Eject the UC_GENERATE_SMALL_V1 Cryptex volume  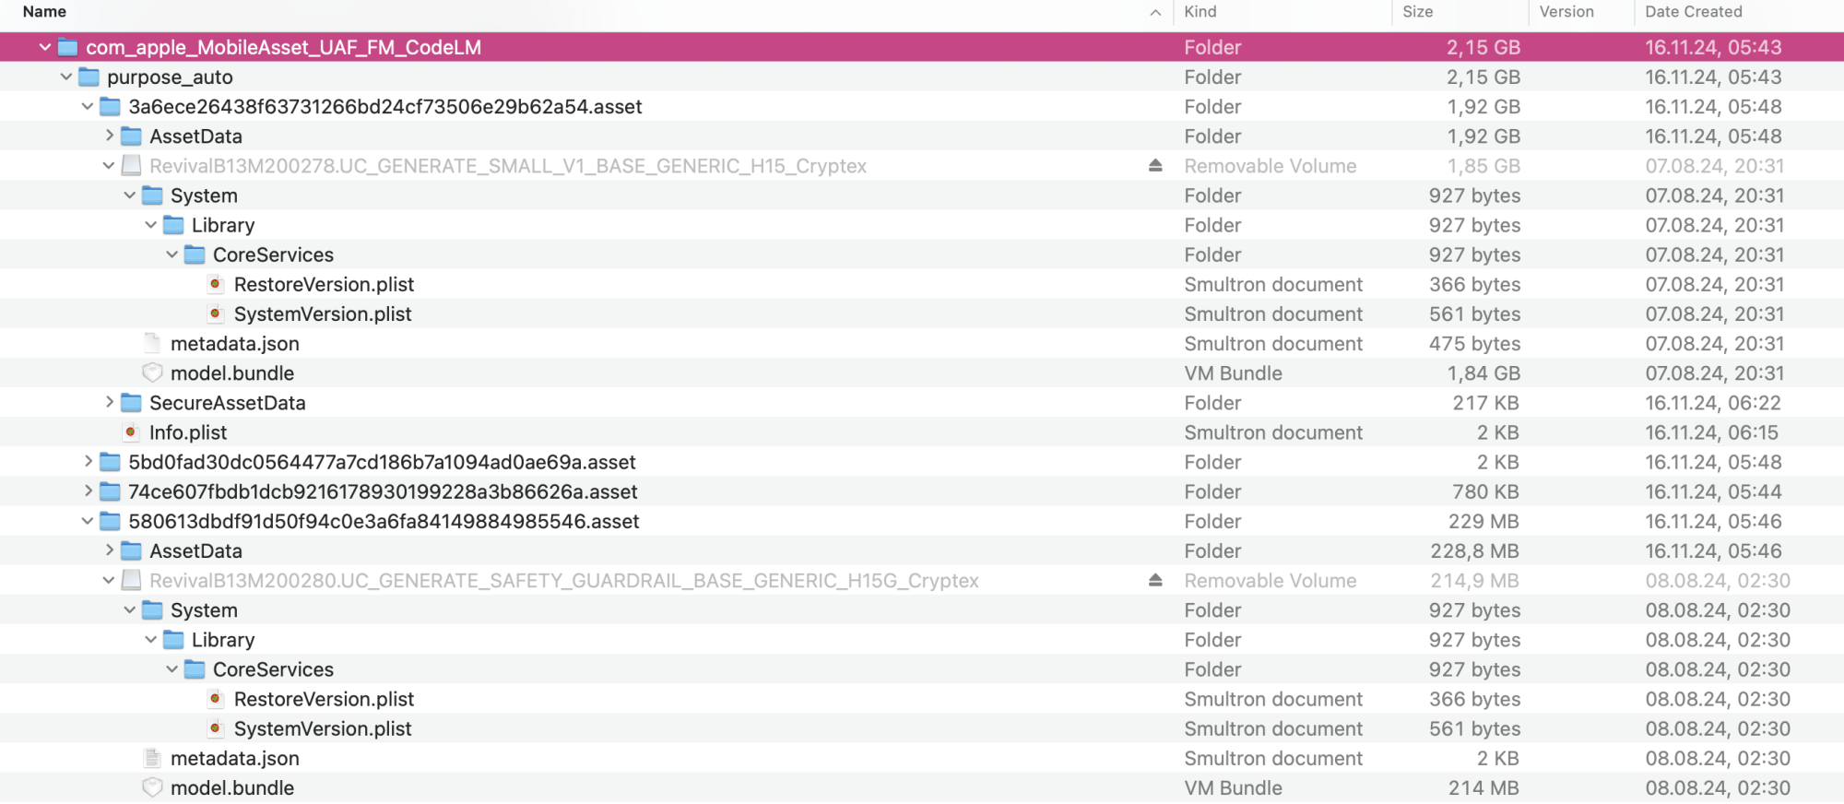point(1155,166)
